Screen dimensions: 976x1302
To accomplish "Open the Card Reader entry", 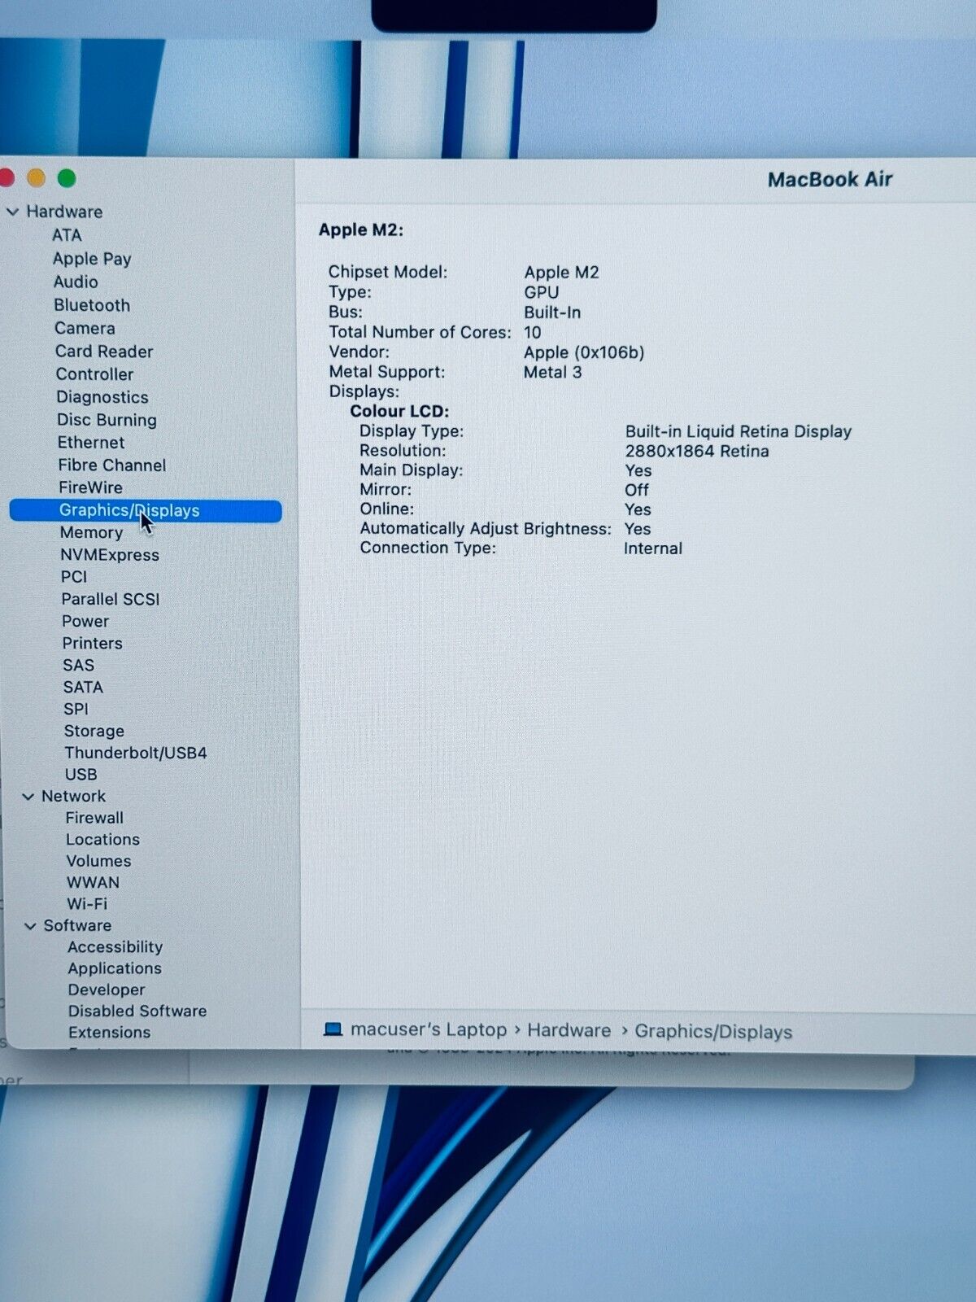I will click(104, 352).
